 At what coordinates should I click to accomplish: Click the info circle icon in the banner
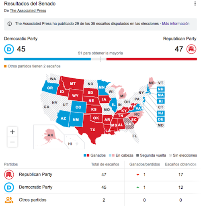point(10,24)
